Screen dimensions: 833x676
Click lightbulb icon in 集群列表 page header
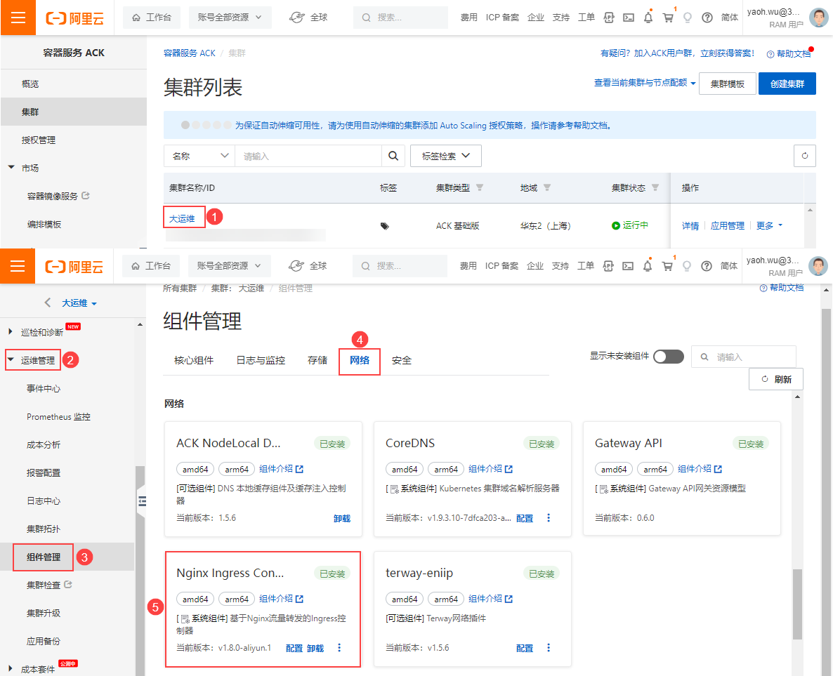pyautogui.click(x=688, y=18)
